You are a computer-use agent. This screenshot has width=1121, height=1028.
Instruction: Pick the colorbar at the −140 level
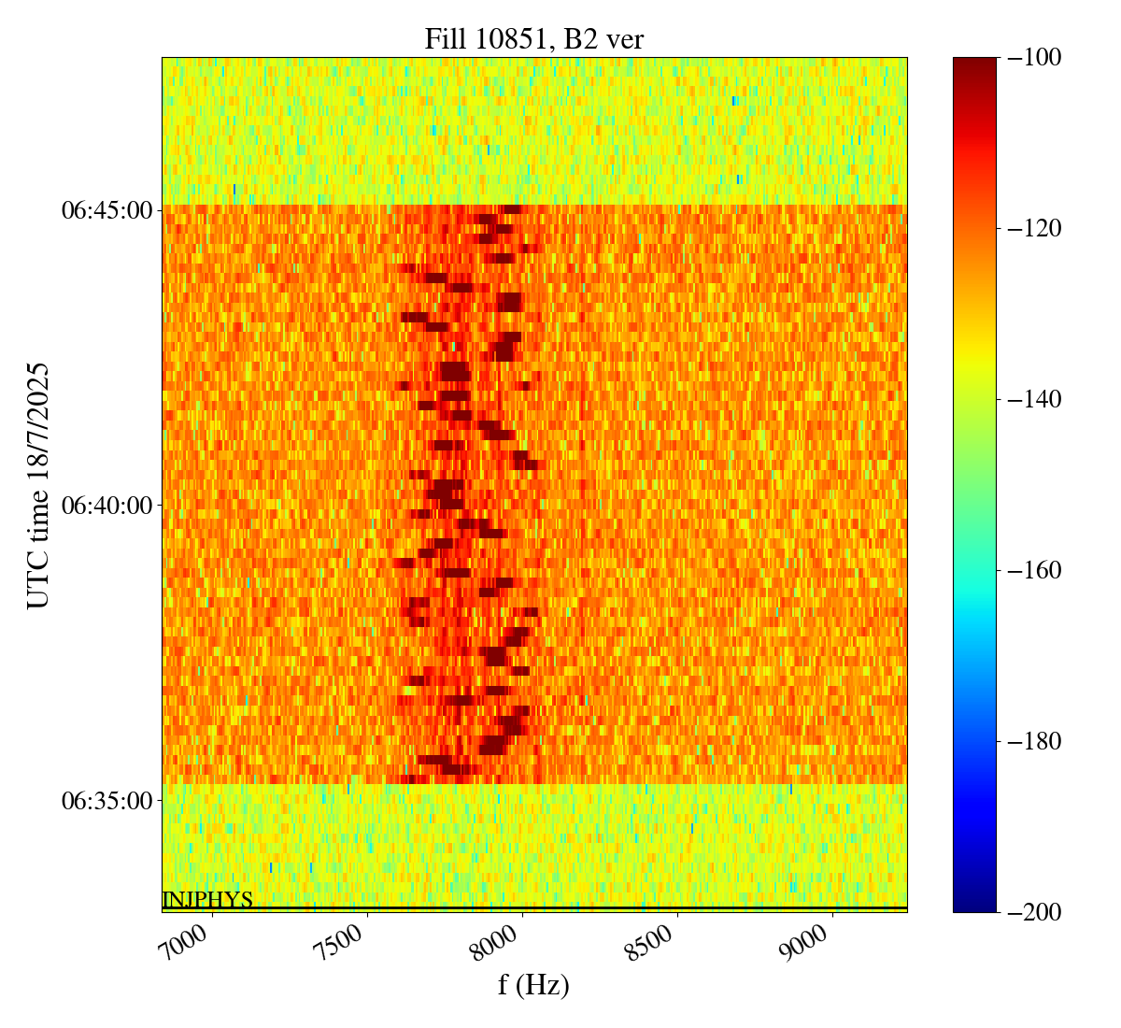pos(974,399)
